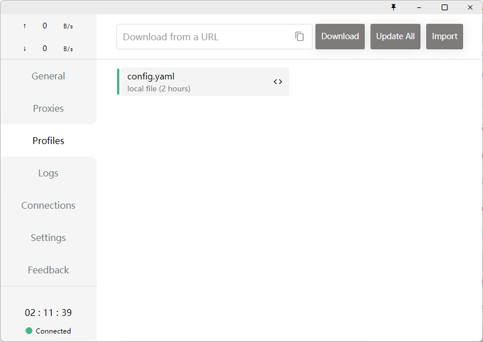Minimize the application window
The height and width of the screenshot is (342, 483).
coord(419,7)
